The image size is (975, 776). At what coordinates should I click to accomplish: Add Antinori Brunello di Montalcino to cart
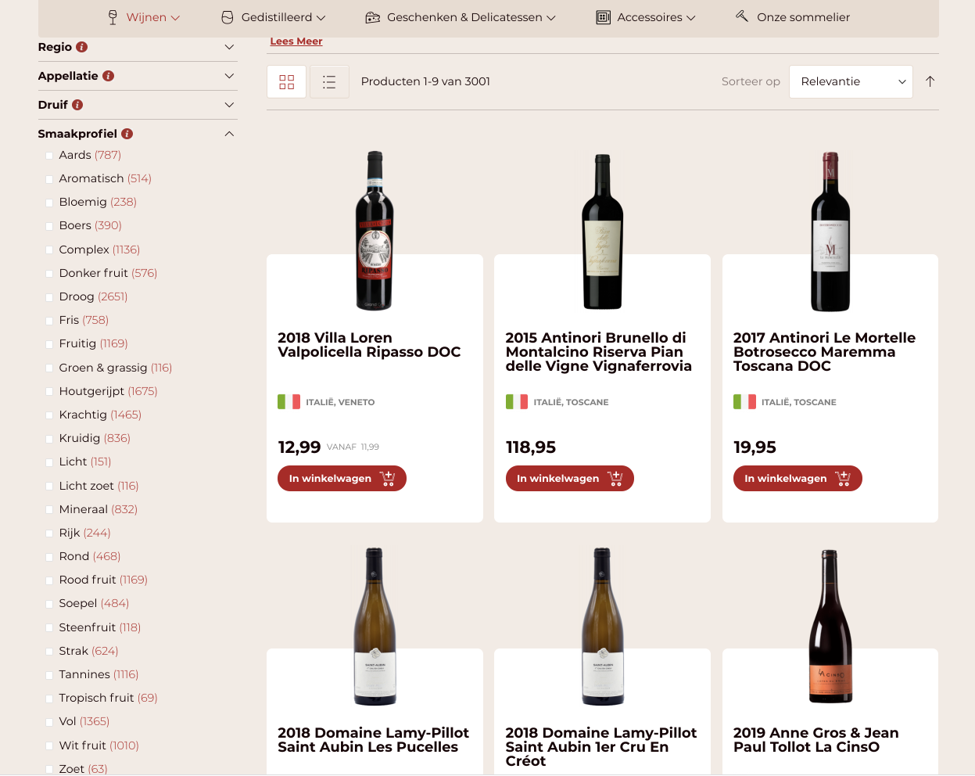click(570, 479)
